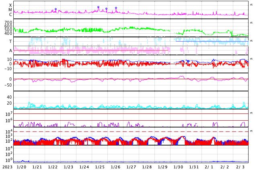Click the red dashed threshold line
Image resolution: width=255 pixels, height=170 pixels.
[121, 132]
